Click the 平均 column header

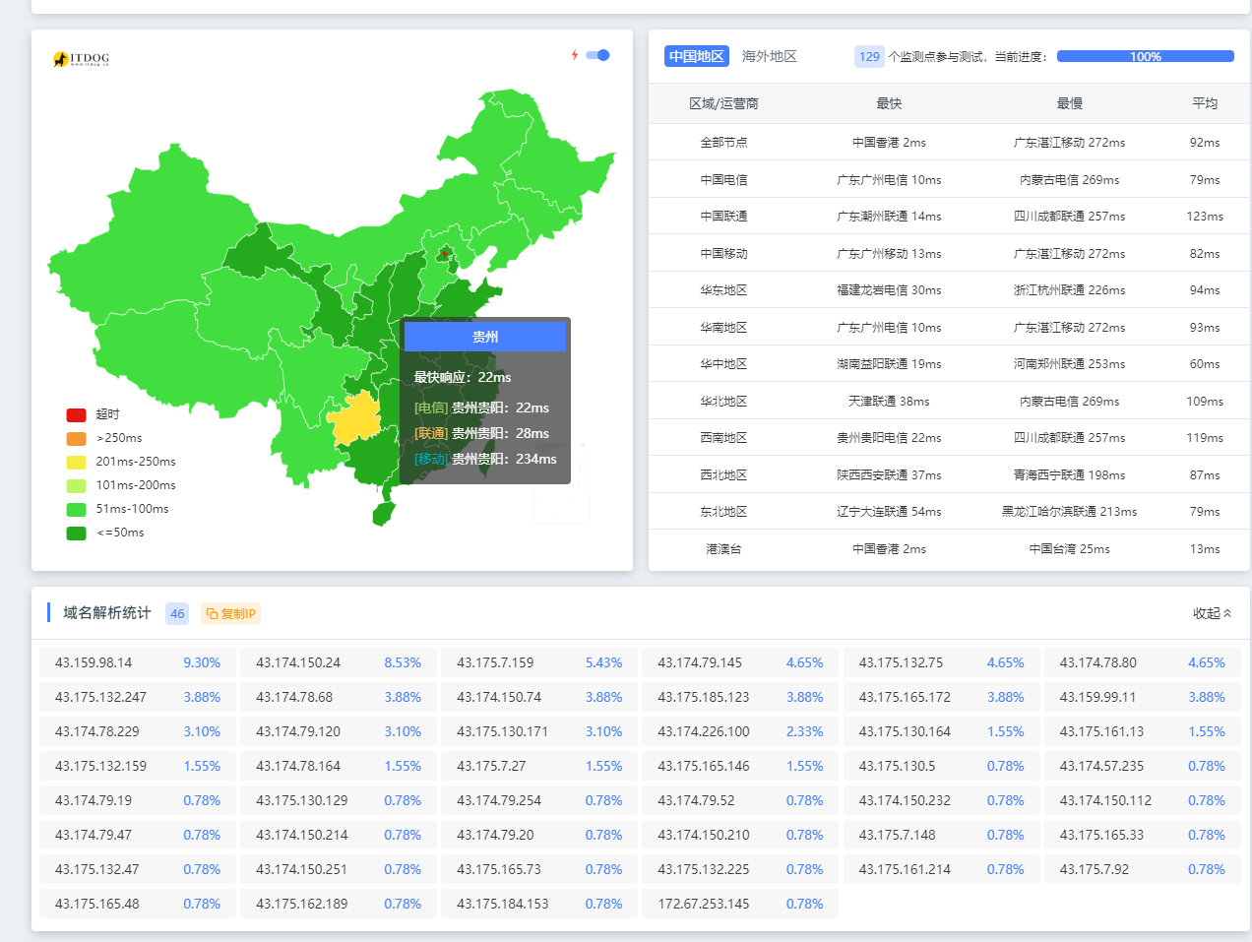[x=1204, y=103]
